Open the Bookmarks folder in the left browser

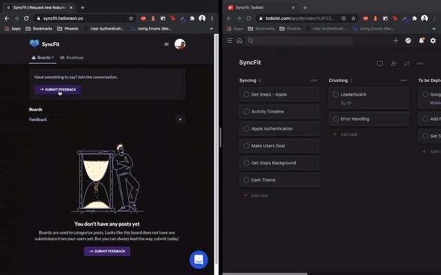(39, 29)
